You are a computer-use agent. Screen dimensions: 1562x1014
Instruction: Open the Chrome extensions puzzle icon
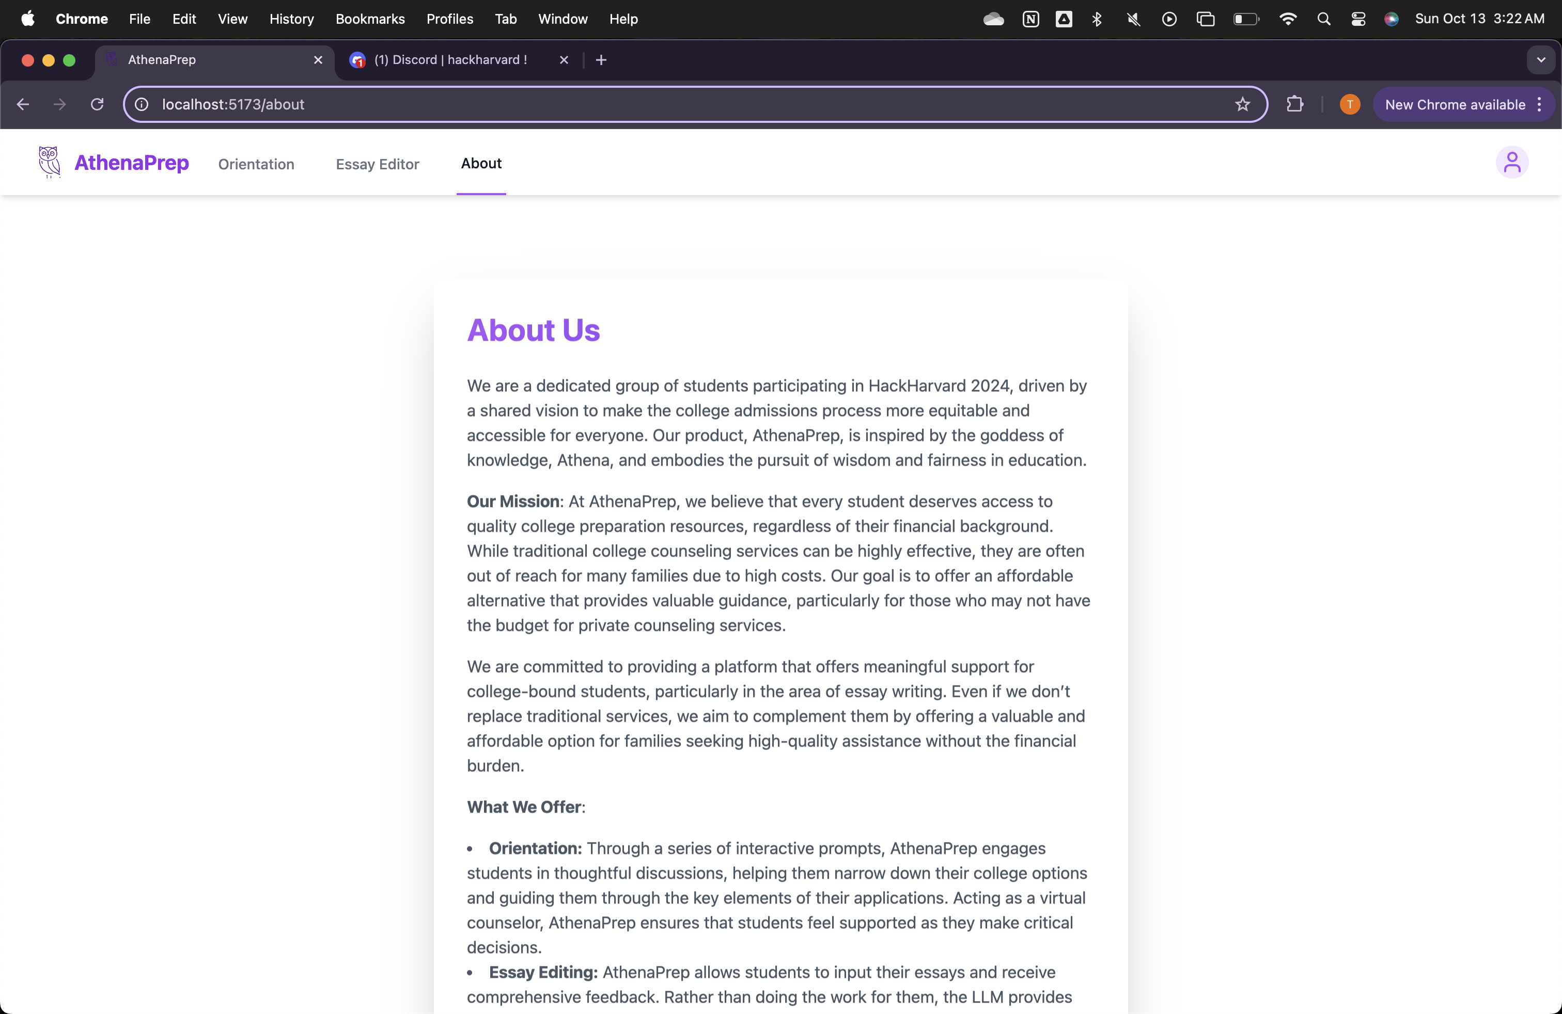(x=1294, y=104)
